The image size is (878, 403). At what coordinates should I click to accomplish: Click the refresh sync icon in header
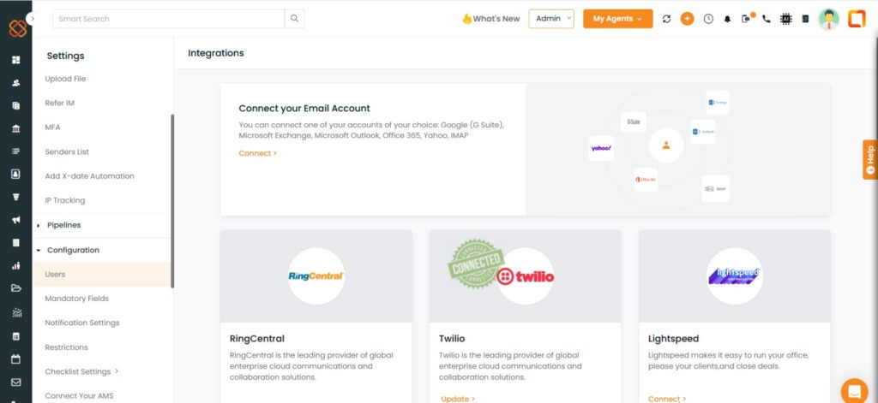click(666, 19)
